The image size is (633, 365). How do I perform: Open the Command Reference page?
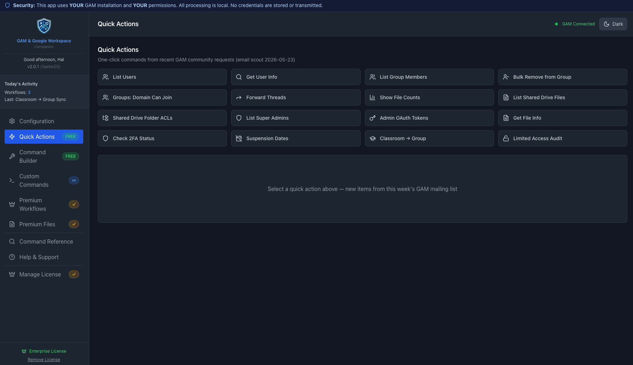coord(44,241)
